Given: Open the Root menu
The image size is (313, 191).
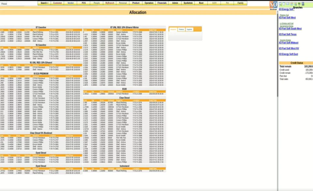Looking at the screenshot, I should click(x=201, y=3).
